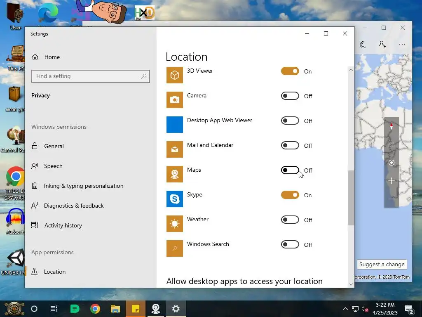Disable location access for Skype
Viewport: 422px width, 317px height.
290,195
